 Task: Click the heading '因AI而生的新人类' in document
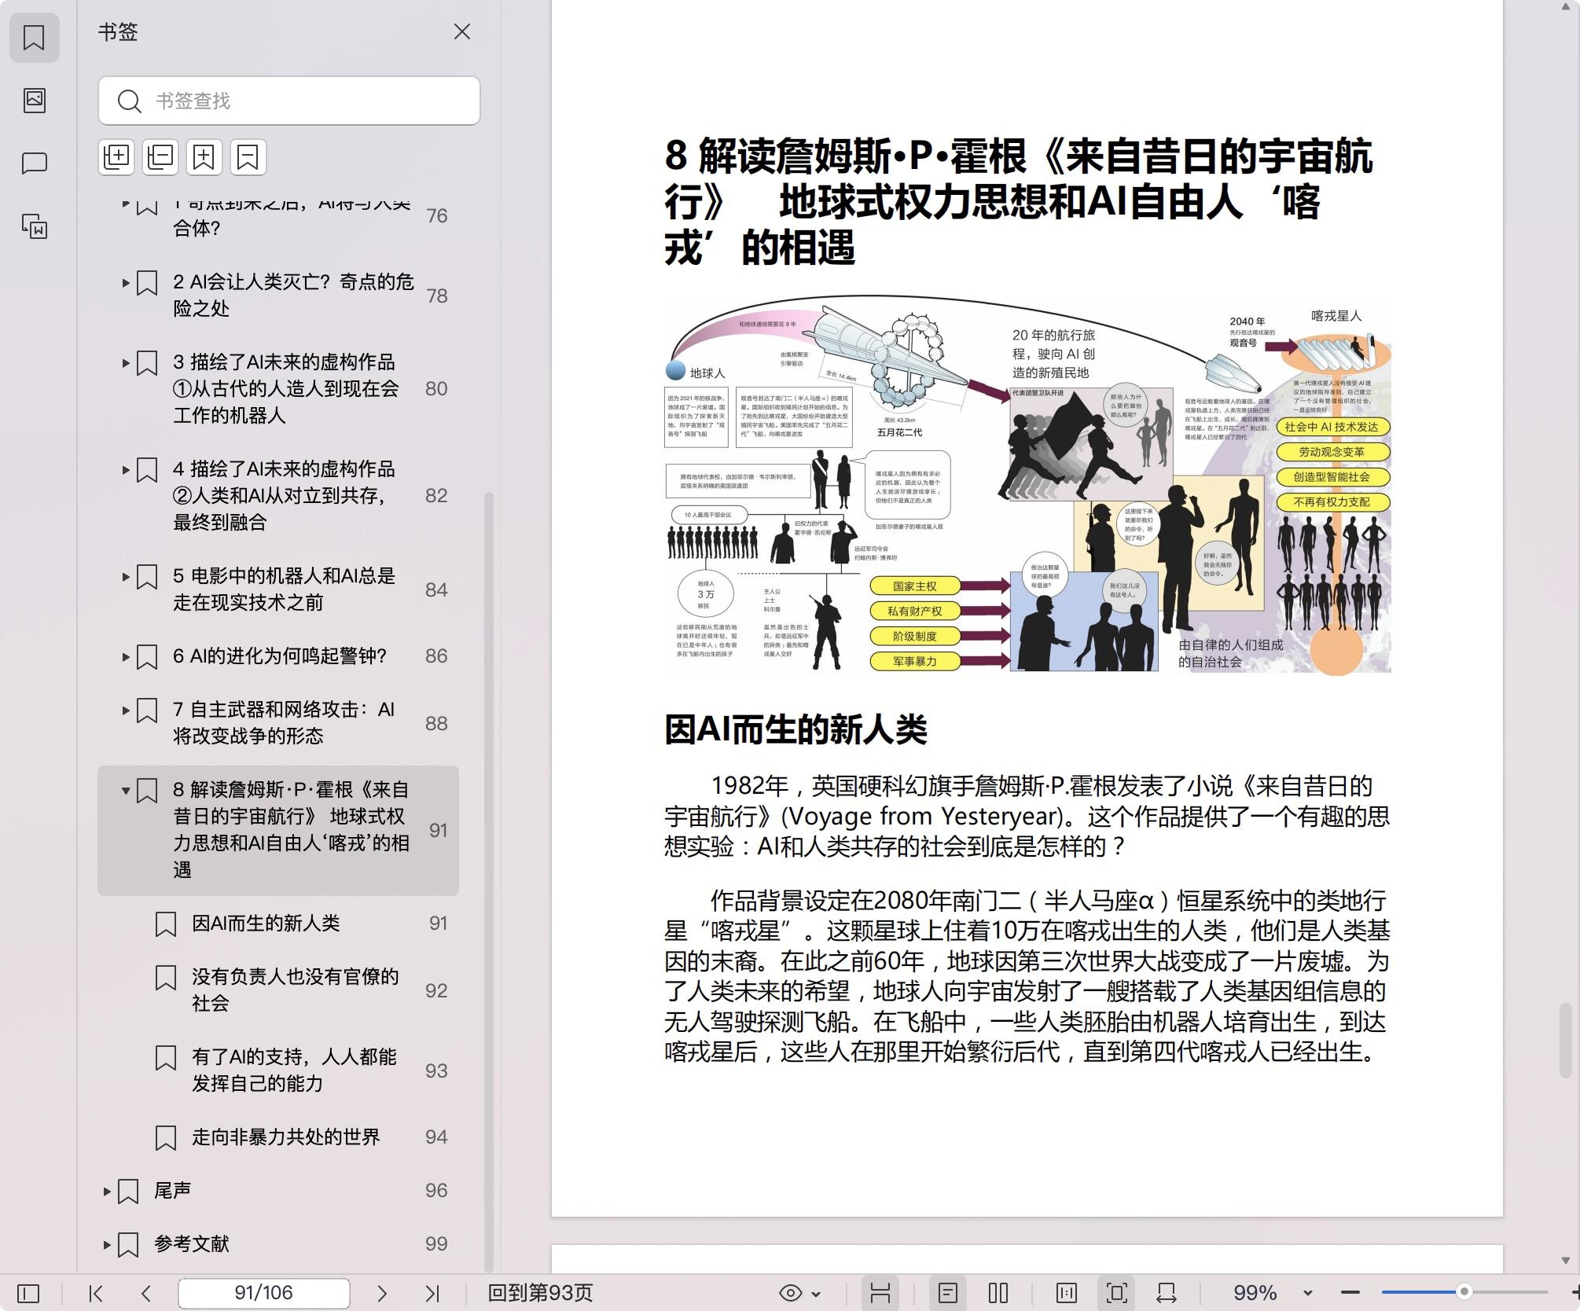tap(796, 729)
